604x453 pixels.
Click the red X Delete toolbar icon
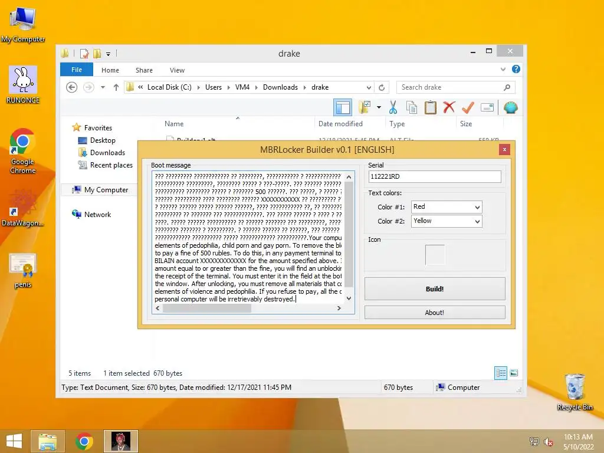click(x=449, y=107)
